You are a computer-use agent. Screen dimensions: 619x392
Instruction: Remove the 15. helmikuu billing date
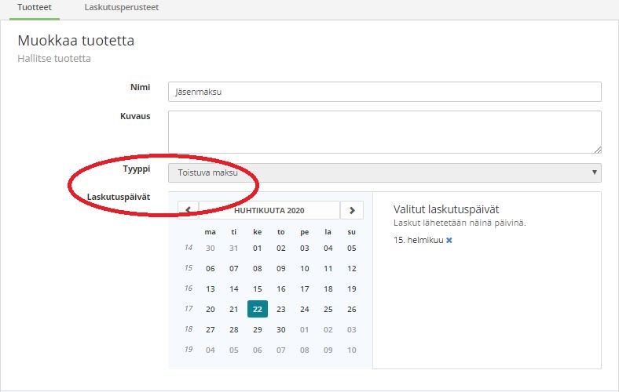pos(449,240)
